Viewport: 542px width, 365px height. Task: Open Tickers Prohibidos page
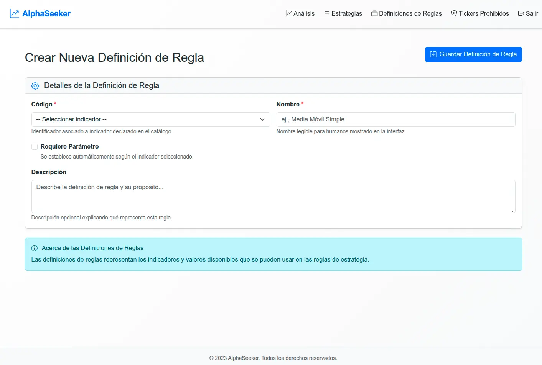[480, 13]
